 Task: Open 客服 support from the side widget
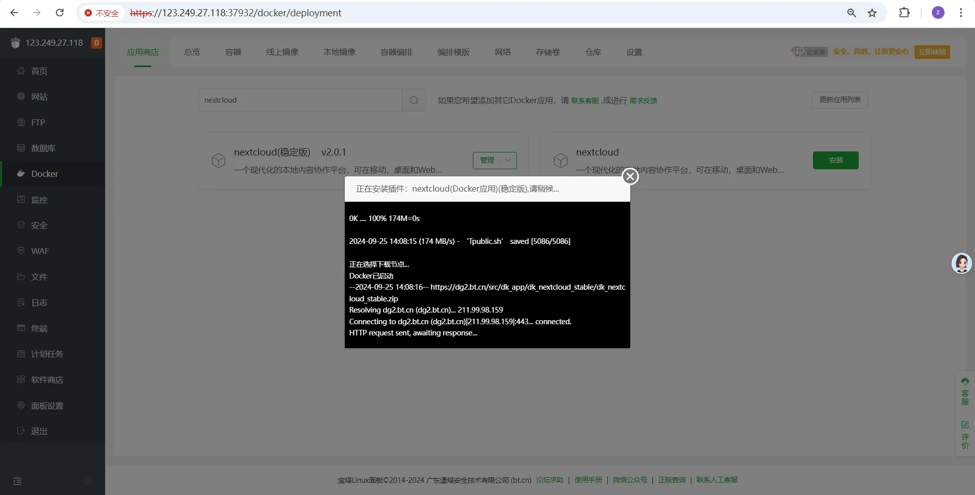(x=965, y=391)
